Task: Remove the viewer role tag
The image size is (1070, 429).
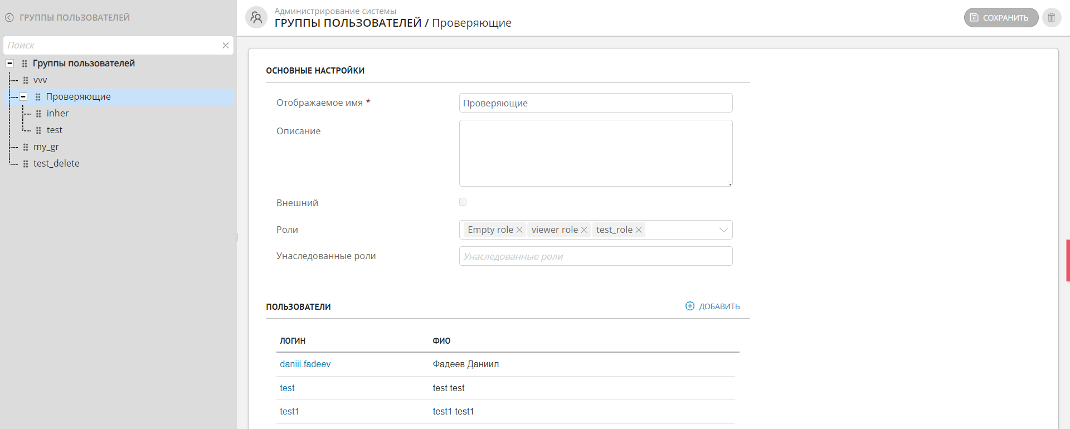Action: [x=584, y=230]
